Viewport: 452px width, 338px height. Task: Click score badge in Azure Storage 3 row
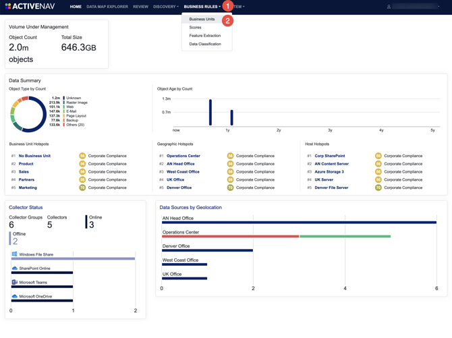[x=378, y=171]
